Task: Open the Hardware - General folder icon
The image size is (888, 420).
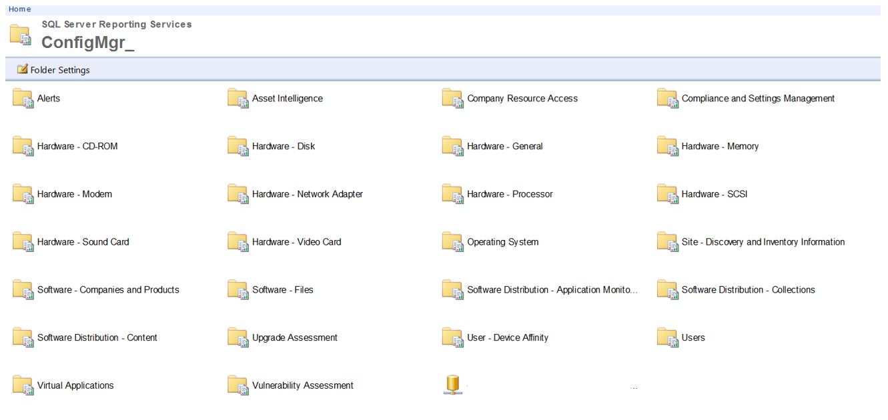Action: [x=452, y=147]
